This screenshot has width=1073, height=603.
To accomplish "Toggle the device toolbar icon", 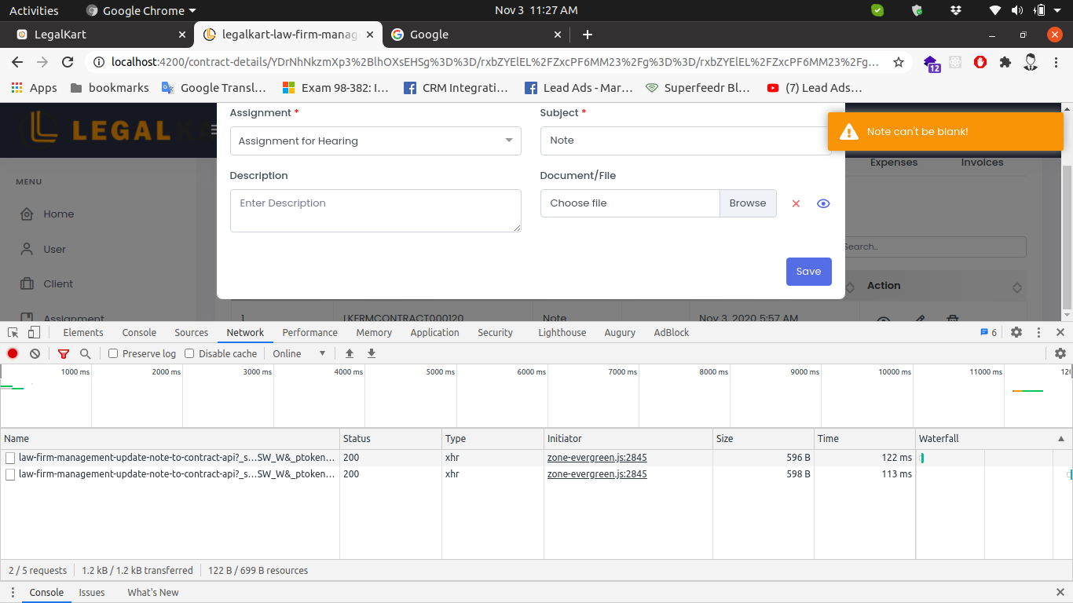I will point(34,333).
